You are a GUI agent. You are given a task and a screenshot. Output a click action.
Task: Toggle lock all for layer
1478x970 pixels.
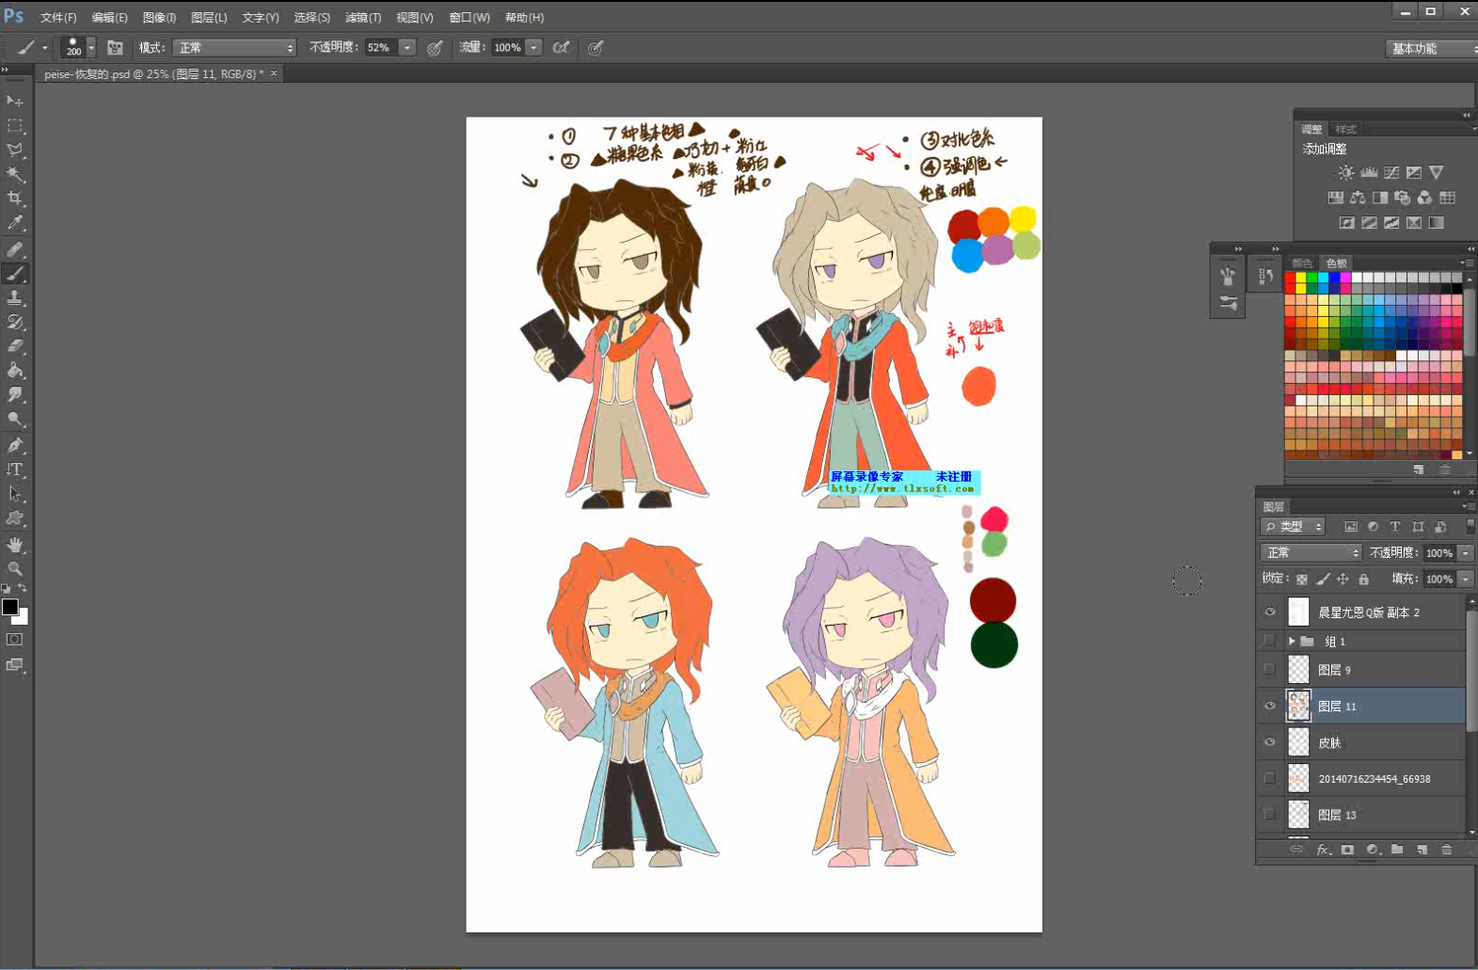(x=1363, y=580)
